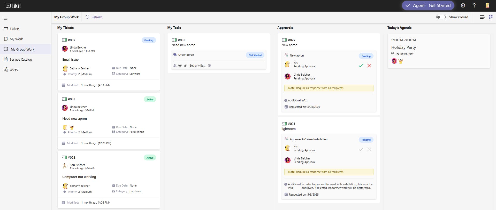Click the Refresh button
Viewport: 496px width, 210px height.
(94, 17)
